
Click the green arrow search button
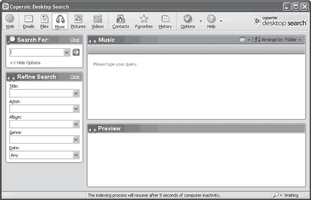(76, 52)
